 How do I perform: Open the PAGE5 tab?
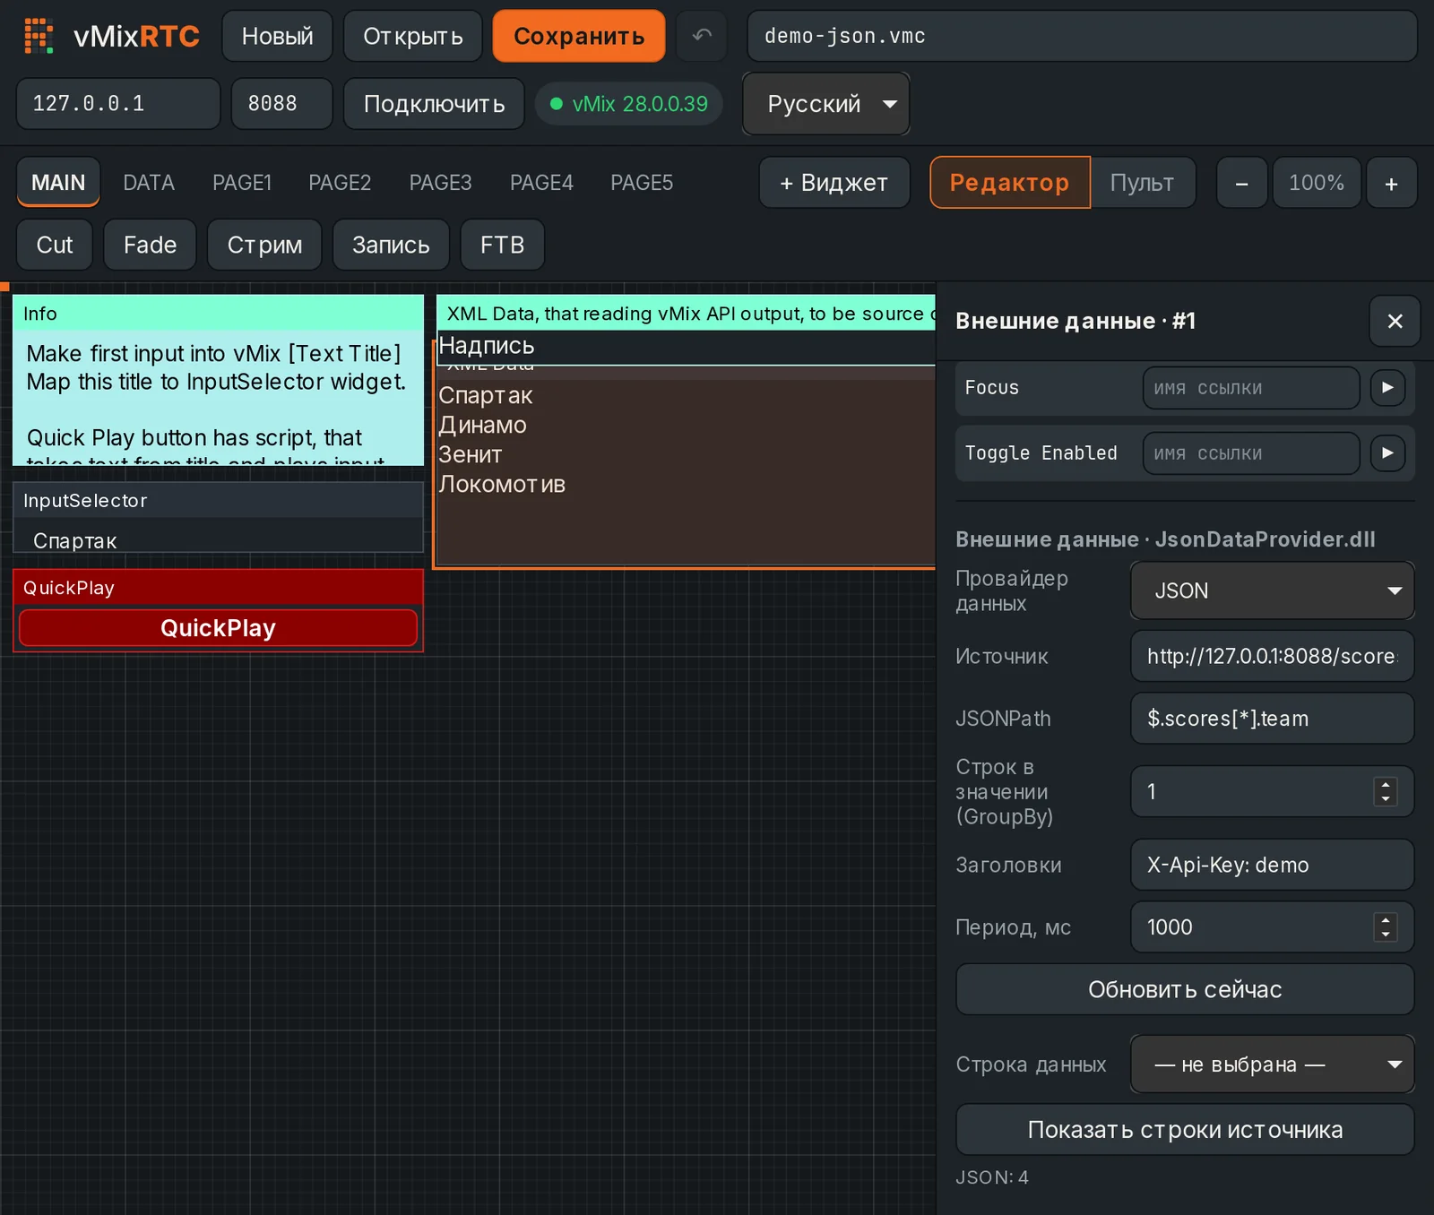642,183
